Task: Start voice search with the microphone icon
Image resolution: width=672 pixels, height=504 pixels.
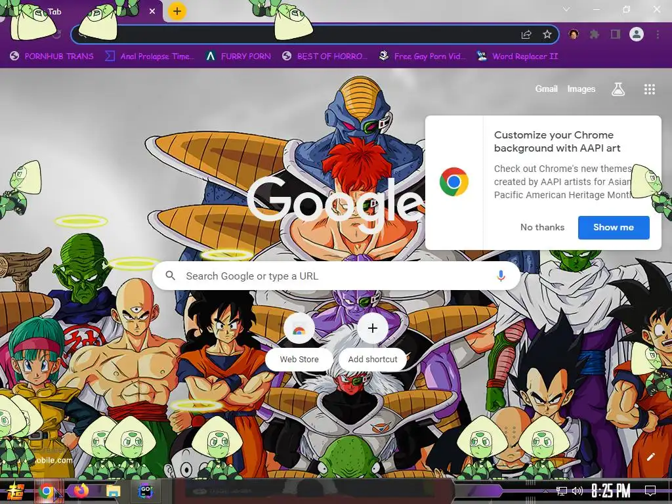Action: click(x=501, y=276)
